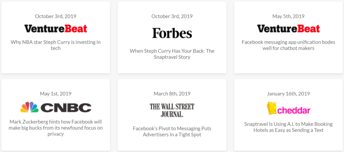The width and height of the screenshot is (344, 152).
Task: Click the VentureBeat logo dated October 3rd
Action: (56, 29)
